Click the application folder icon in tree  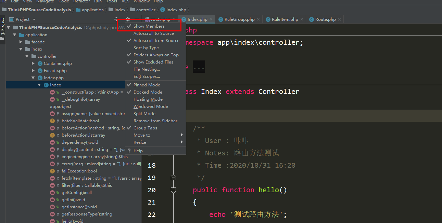coord(22,35)
